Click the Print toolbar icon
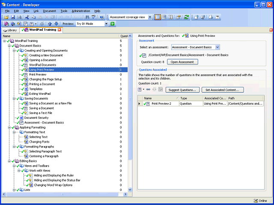The image size is (274, 205). (x=19, y=17)
